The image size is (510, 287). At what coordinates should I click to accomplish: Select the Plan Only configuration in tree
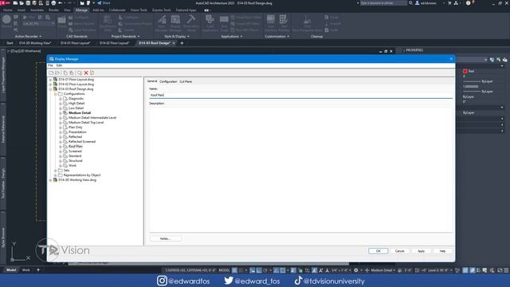tap(76, 128)
